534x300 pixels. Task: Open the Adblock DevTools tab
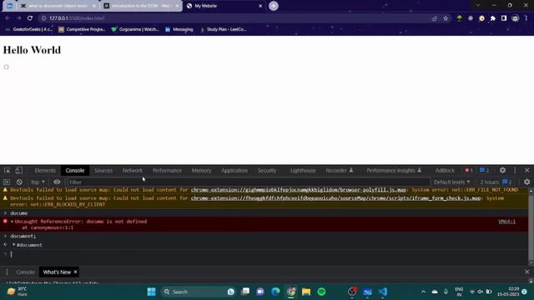(x=445, y=170)
